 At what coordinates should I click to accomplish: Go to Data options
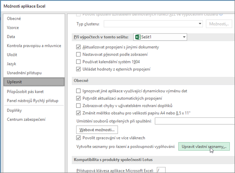tap(11, 37)
